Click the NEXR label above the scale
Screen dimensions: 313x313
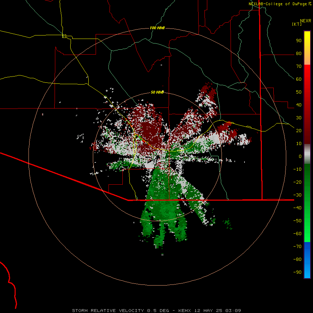306,21
